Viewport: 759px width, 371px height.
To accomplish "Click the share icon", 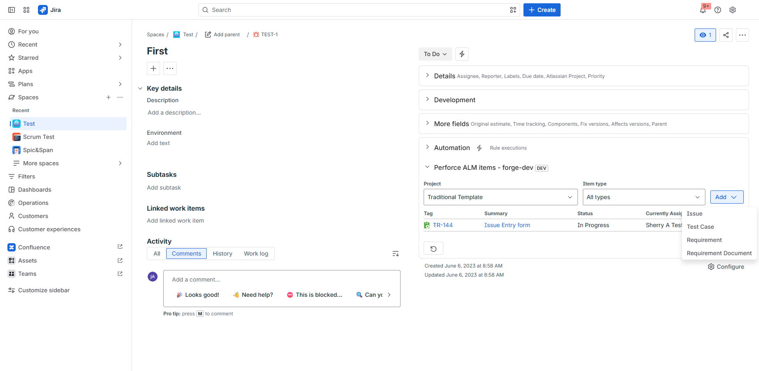I will [726, 35].
